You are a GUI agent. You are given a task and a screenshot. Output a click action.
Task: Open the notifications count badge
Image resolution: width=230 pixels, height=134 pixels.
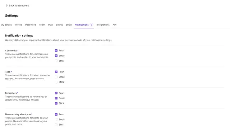click(91, 25)
